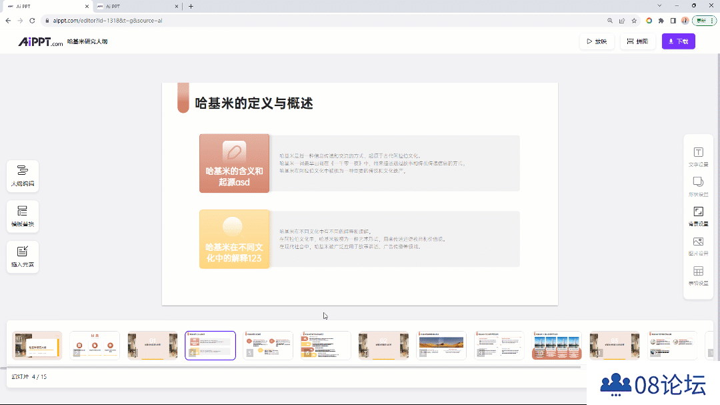Click the AiPPT.com logo
Image resolution: width=720 pixels, height=405 pixels.
point(41,42)
